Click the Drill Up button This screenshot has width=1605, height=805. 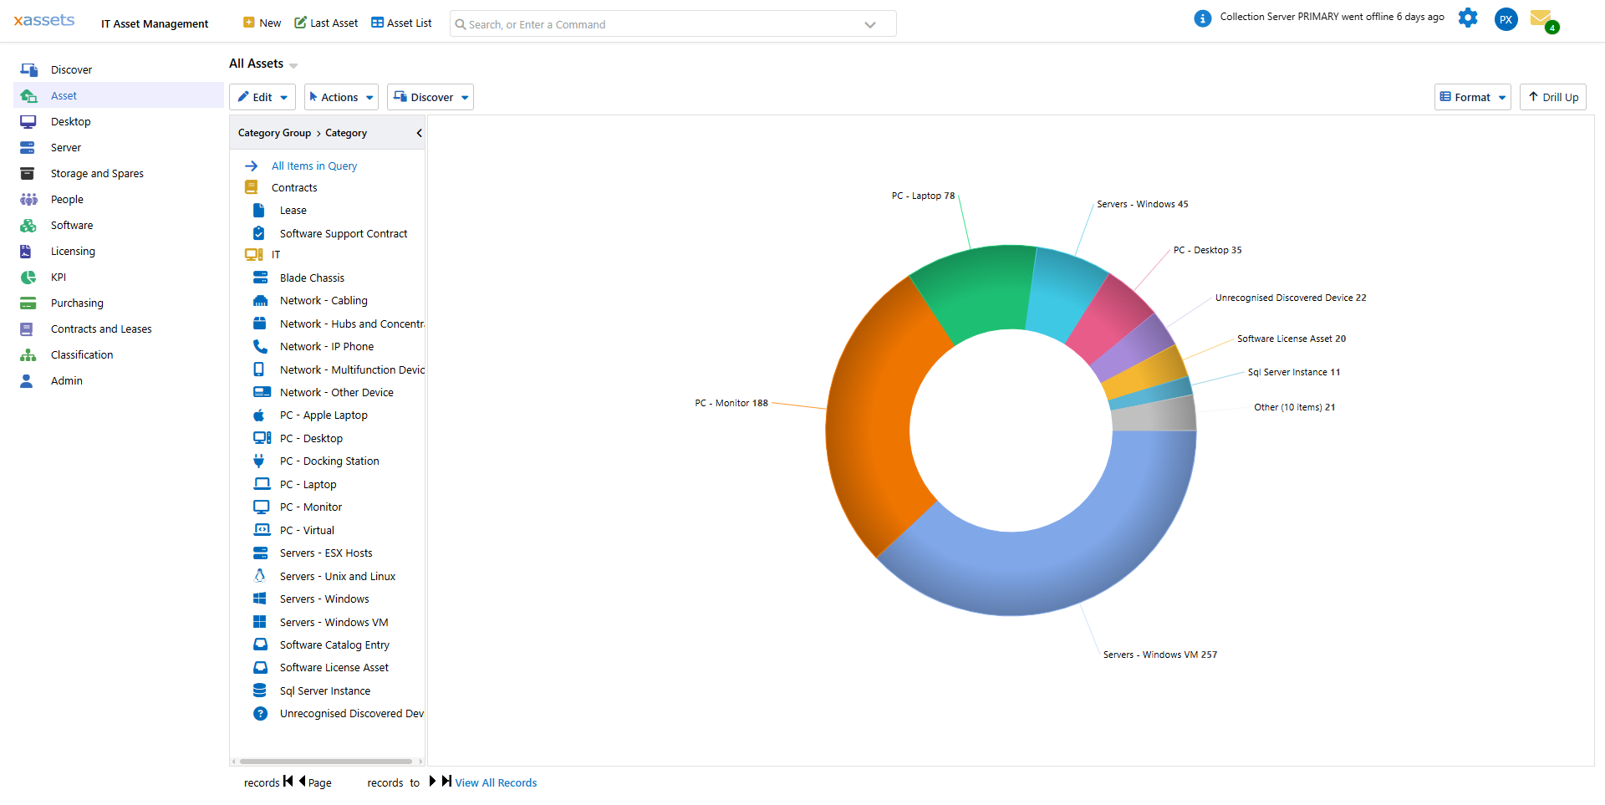[x=1552, y=96]
